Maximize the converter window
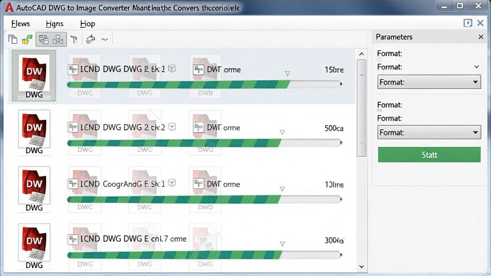The width and height of the screenshot is (491, 276). pyautogui.click(x=460, y=6)
